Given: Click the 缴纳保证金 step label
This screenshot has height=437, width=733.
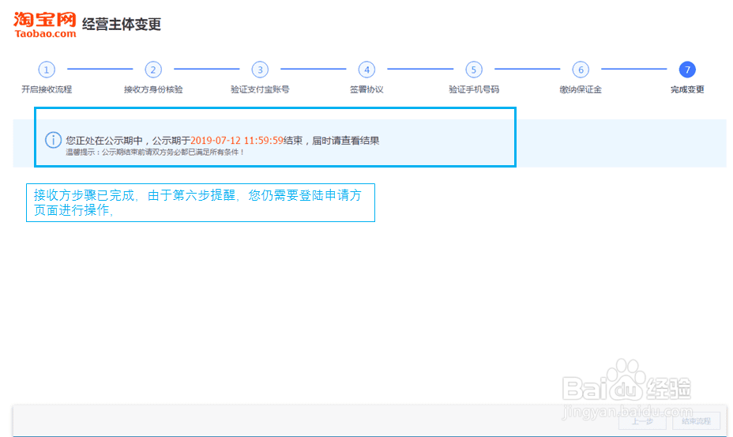Looking at the screenshot, I should pos(581,89).
